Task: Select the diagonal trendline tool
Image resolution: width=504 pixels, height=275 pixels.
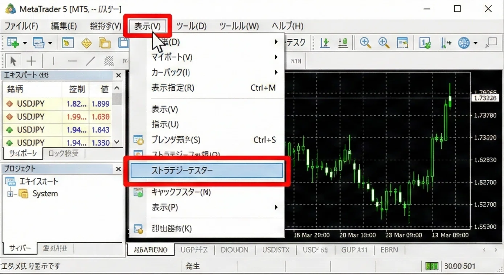Action: pyautogui.click(x=90, y=61)
